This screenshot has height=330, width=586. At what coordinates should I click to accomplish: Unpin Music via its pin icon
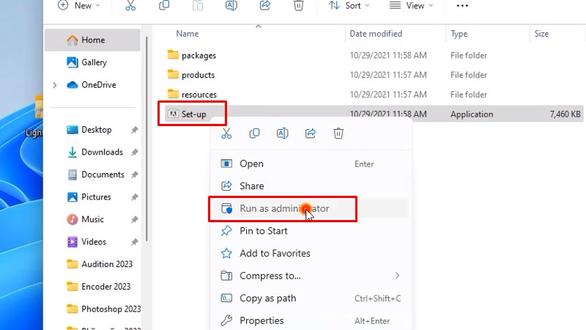[x=135, y=219]
